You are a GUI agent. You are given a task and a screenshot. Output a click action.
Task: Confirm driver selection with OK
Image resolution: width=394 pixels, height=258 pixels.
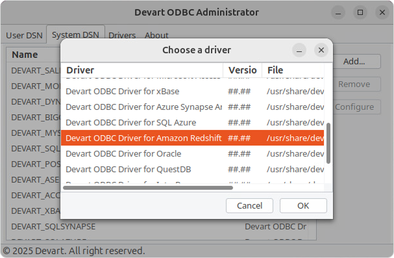(303, 206)
